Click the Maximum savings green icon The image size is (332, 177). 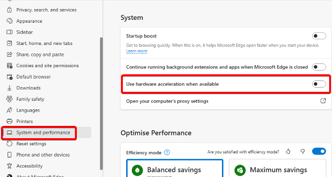(x=240, y=170)
